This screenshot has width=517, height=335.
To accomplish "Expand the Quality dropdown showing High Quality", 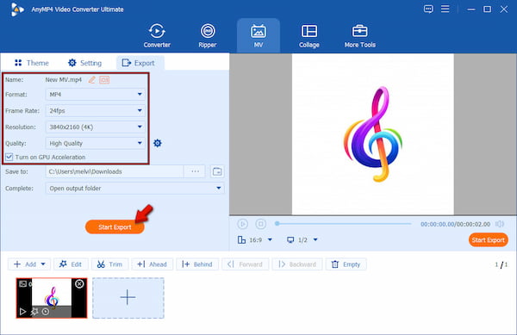I will coord(96,143).
